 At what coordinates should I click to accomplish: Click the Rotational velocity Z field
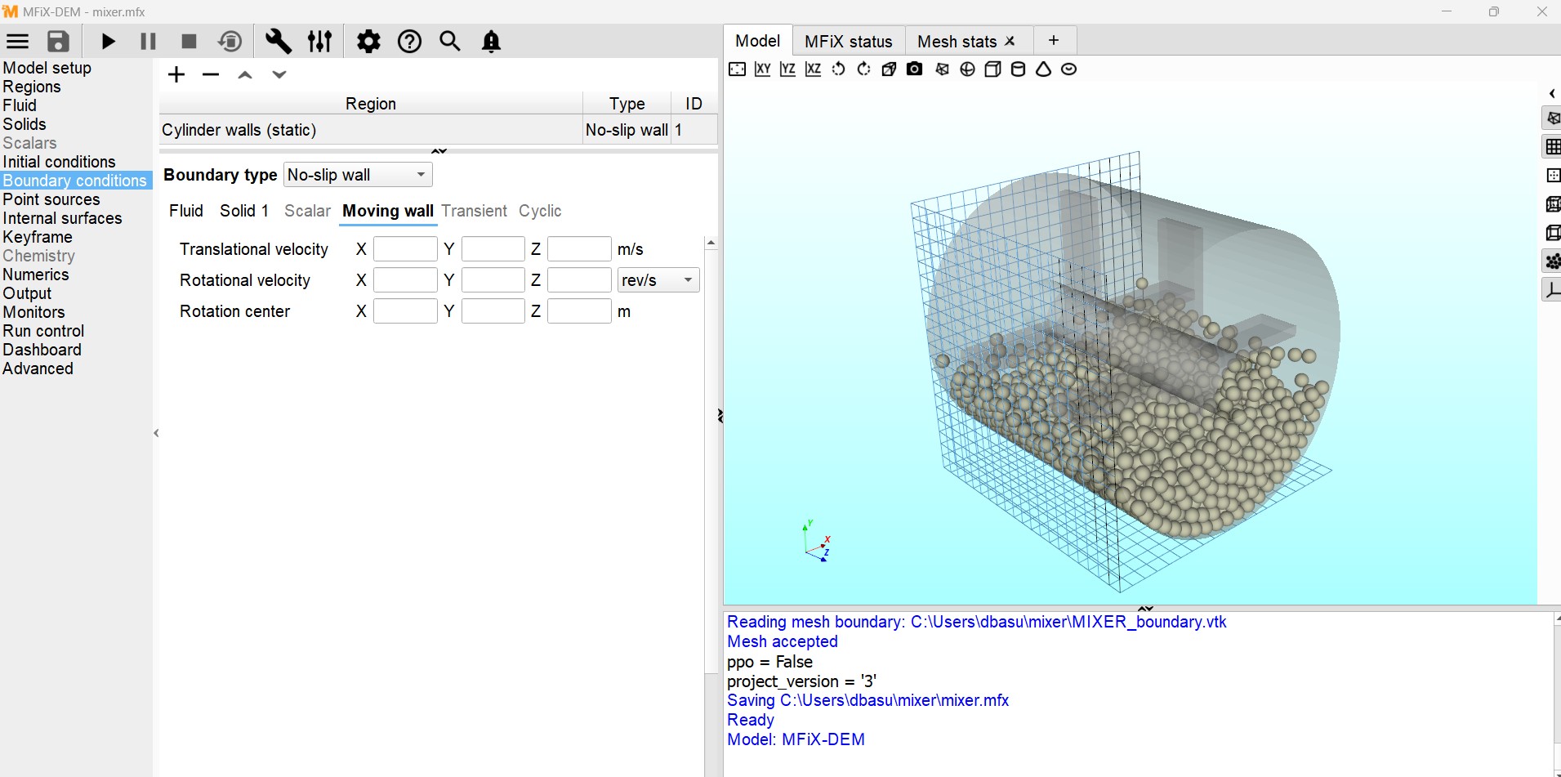(x=579, y=280)
